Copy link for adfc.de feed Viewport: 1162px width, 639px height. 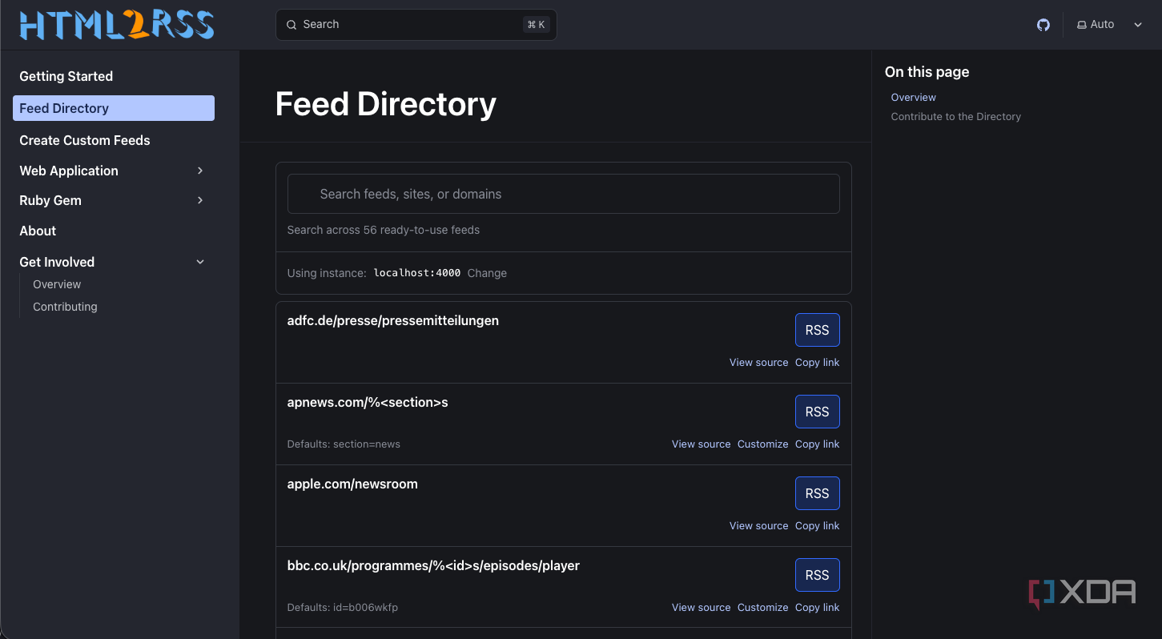tap(817, 363)
